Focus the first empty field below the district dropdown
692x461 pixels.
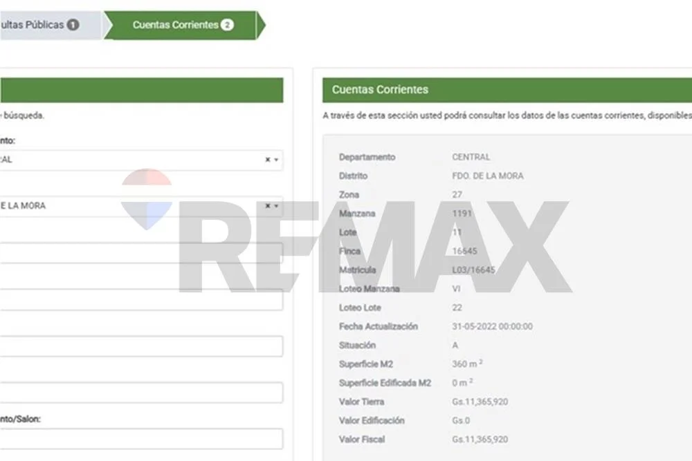point(138,253)
